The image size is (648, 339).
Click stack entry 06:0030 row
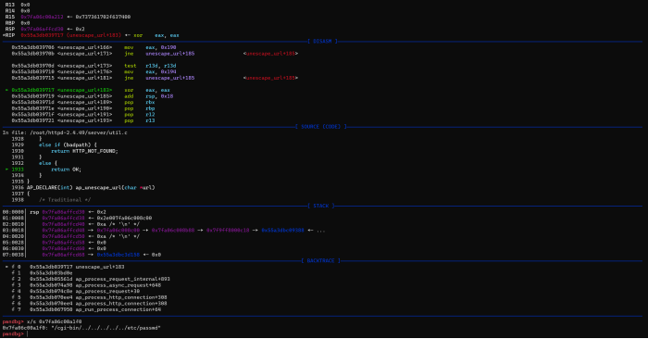pyautogui.click(x=54, y=248)
